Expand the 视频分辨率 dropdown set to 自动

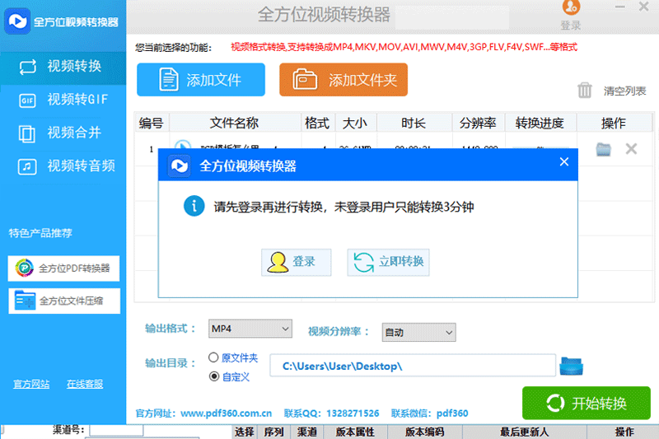tap(418, 333)
